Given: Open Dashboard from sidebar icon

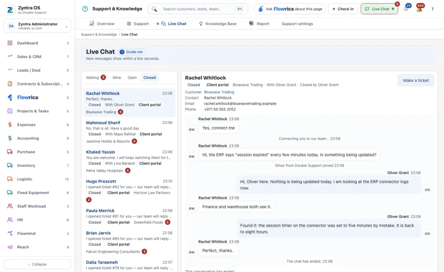Looking at the screenshot, I should click(x=10, y=43).
